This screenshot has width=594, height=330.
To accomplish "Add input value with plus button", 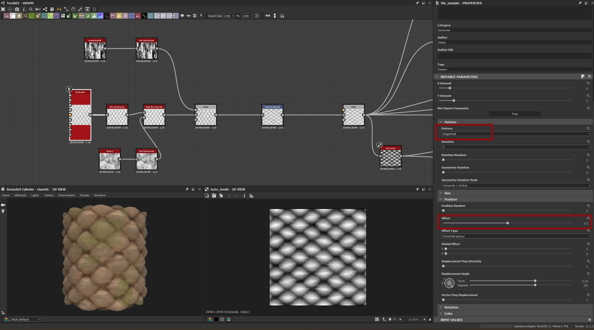I will [x=589, y=320].
